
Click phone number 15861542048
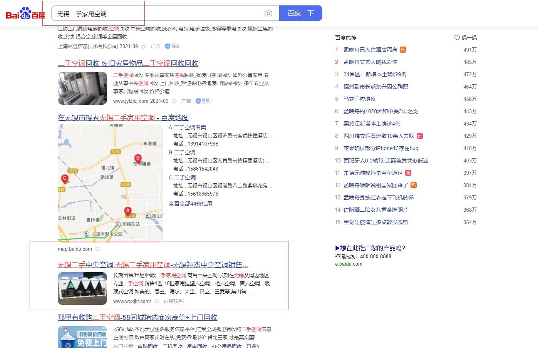click(203, 169)
